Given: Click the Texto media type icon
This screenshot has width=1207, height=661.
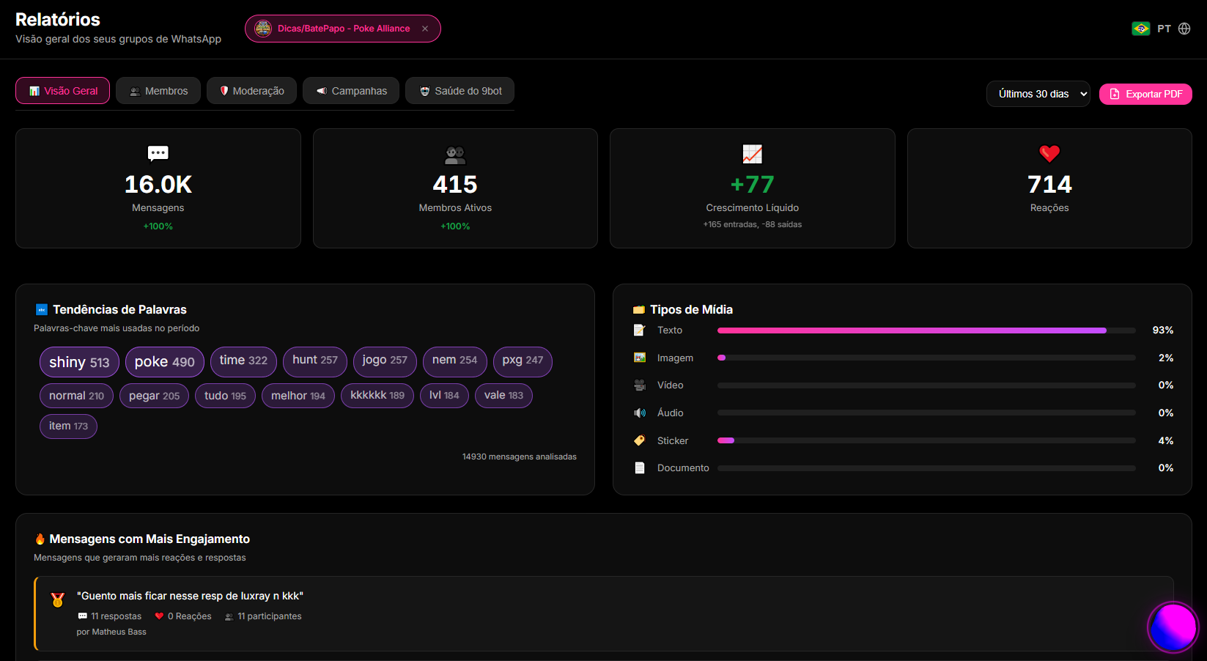Looking at the screenshot, I should (640, 330).
